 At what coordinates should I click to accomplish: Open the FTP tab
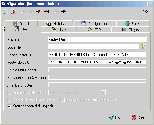94,30
